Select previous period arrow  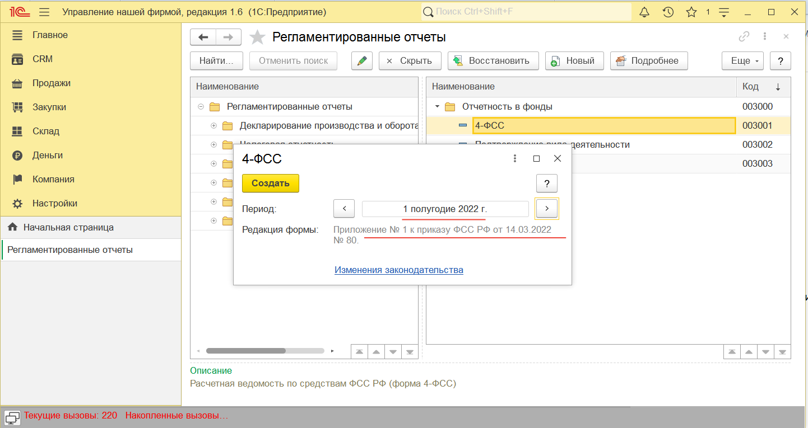(x=344, y=209)
